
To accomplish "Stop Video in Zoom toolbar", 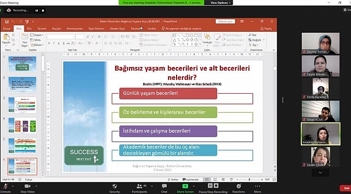I will point(28,188).
